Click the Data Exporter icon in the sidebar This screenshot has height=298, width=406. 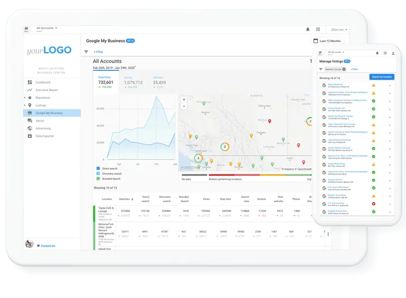(30, 136)
